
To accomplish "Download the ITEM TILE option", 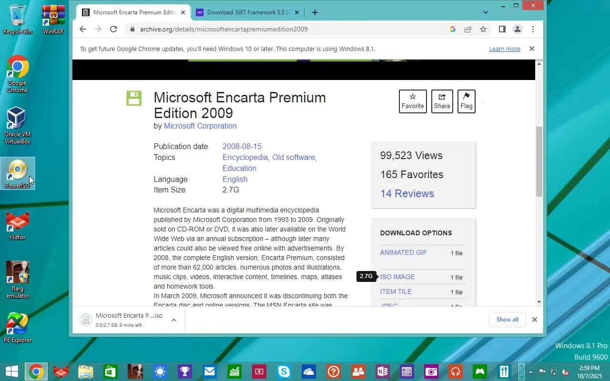I will [396, 291].
